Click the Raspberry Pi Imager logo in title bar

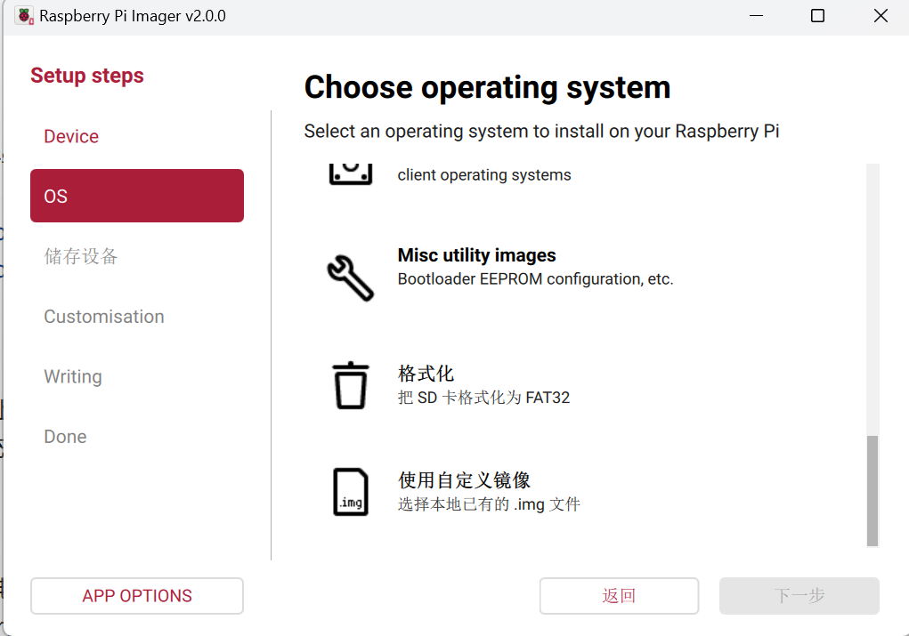(x=24, y=16)
